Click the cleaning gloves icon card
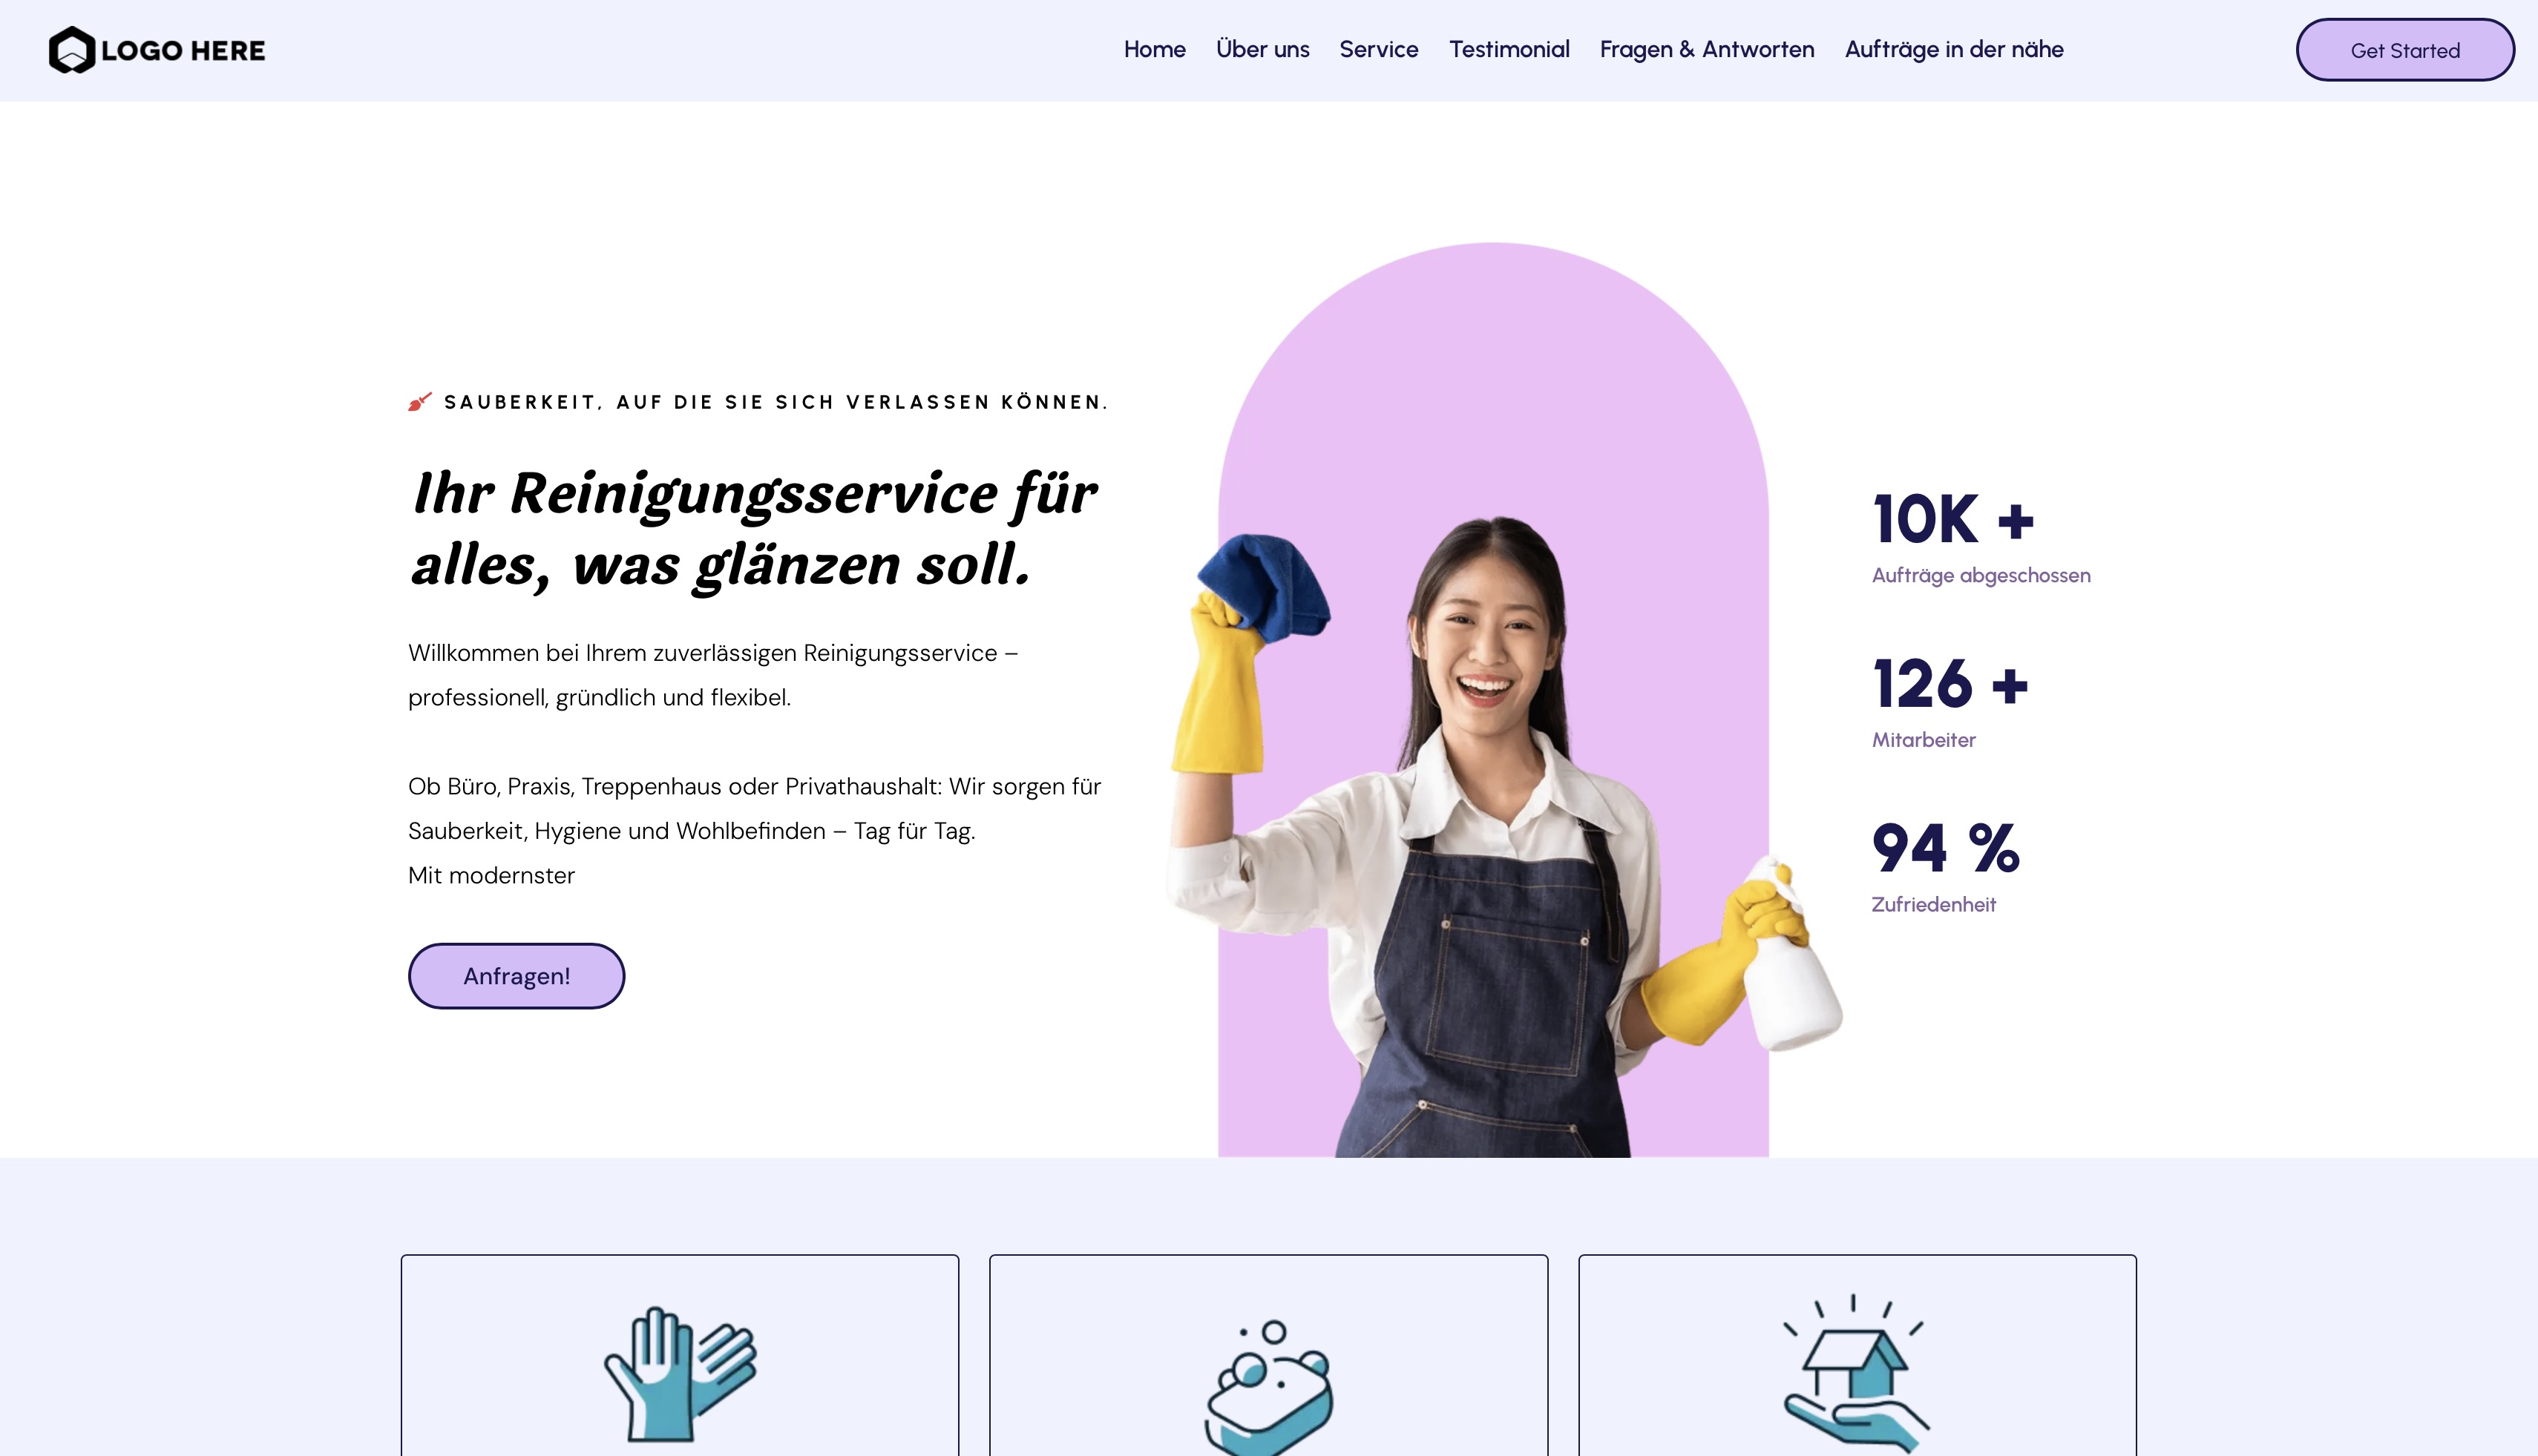The height and width of the screenshot is (1456, 2538). (679, 1355)
